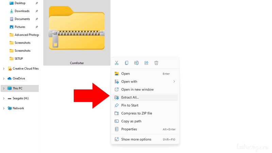This screenshot has width=272, height=153.
Task: Click the Rename icon in context menu
Action: coord(136,63)
